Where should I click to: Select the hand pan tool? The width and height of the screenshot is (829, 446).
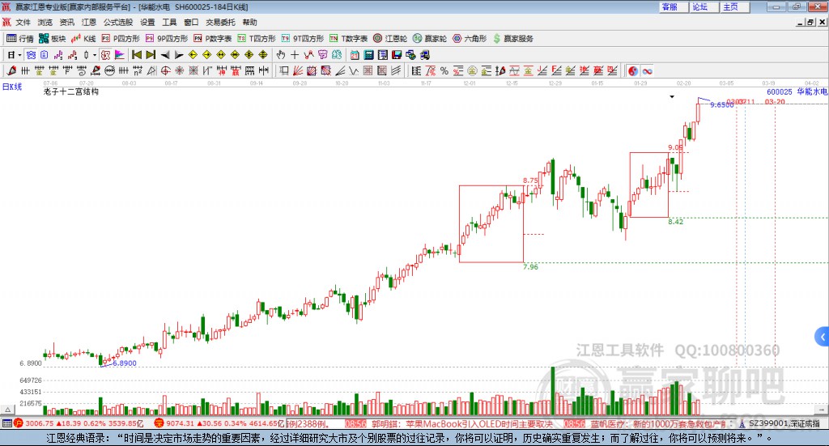(x=281, y=55)
